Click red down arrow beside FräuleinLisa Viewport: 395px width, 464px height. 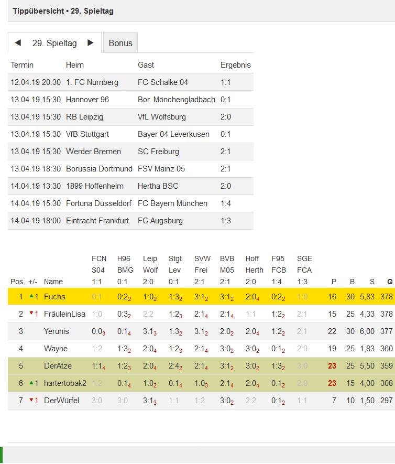click(31, 313)
